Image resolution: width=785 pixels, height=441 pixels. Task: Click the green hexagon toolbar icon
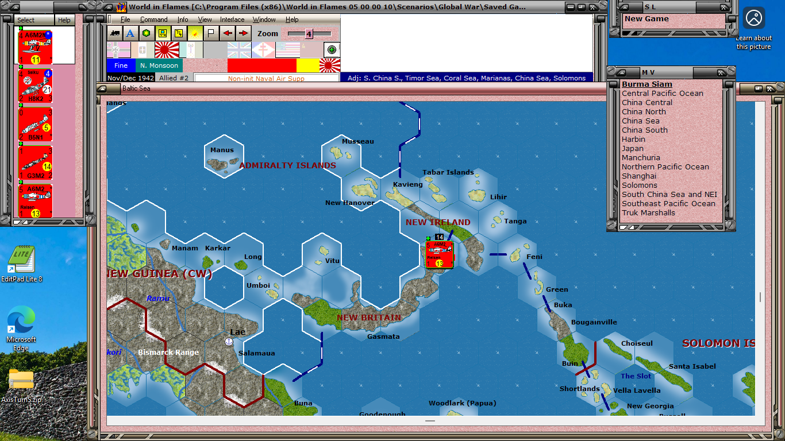[147, 33]
